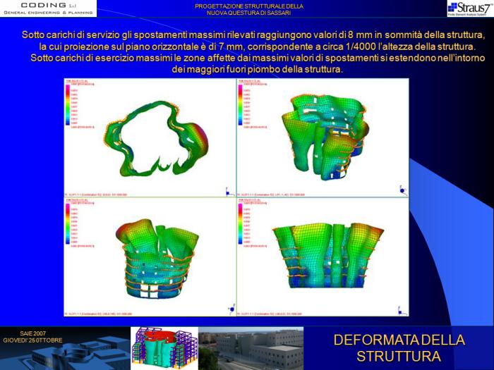Click the axis triad in top-left viewport
The image size is (494, 370).
click(227, 190)
